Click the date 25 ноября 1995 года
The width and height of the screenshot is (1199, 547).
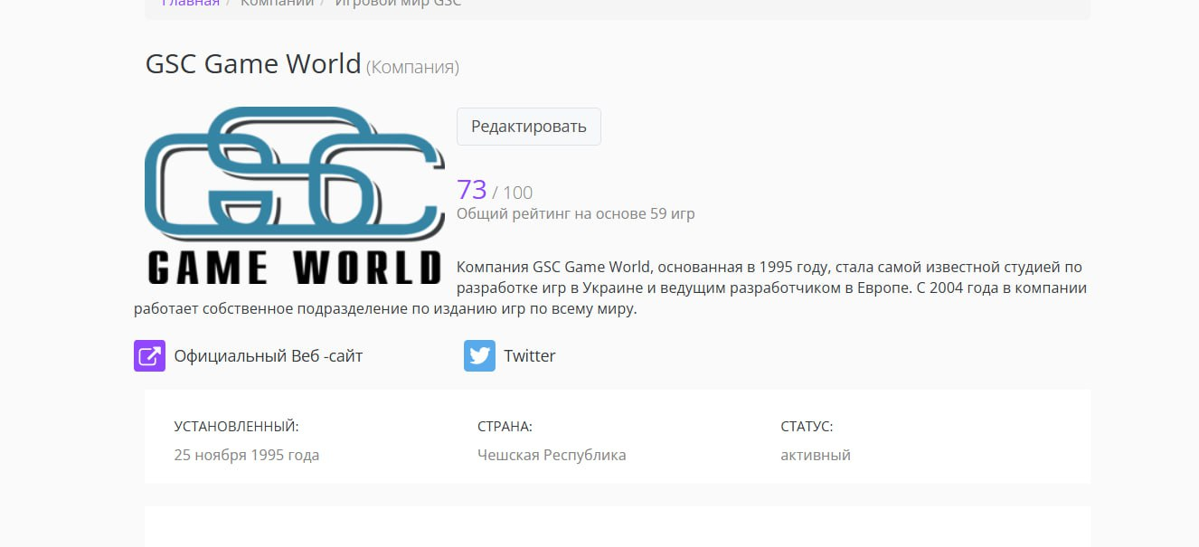[247, 455]
